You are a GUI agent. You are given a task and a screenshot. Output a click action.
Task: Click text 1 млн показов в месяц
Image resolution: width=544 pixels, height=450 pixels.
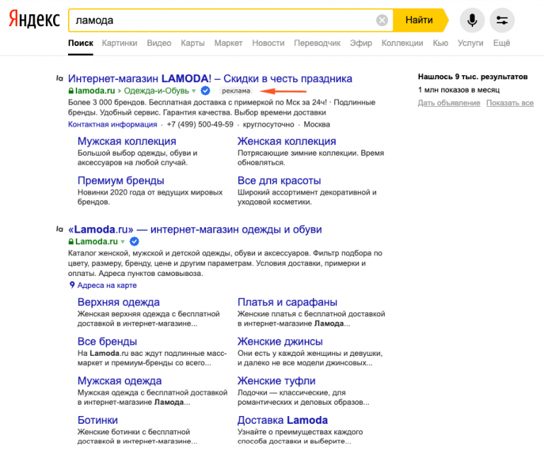tap(459, 90)
